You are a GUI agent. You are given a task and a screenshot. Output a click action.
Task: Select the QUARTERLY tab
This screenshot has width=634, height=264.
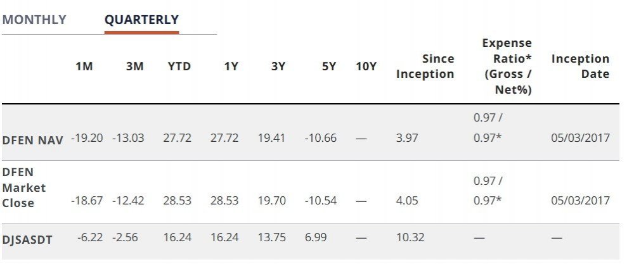[141, 20]
